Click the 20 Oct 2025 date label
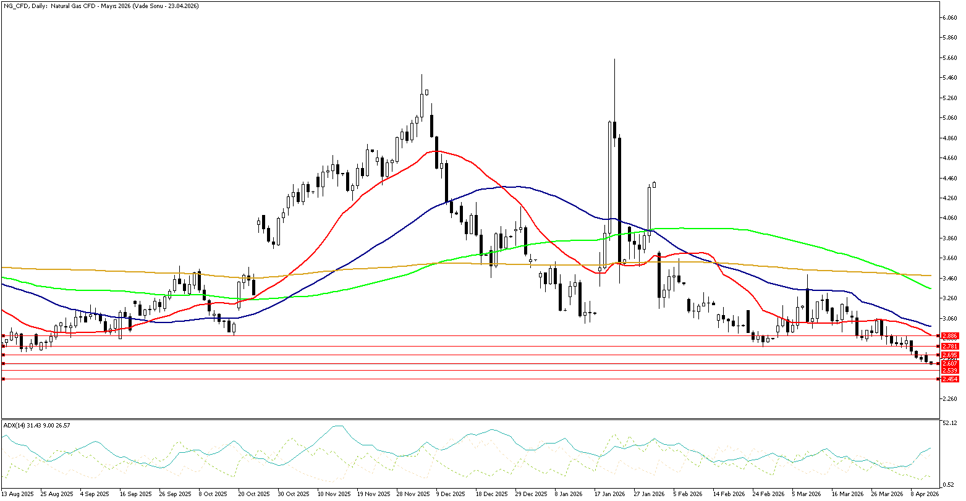 point(253,494)
